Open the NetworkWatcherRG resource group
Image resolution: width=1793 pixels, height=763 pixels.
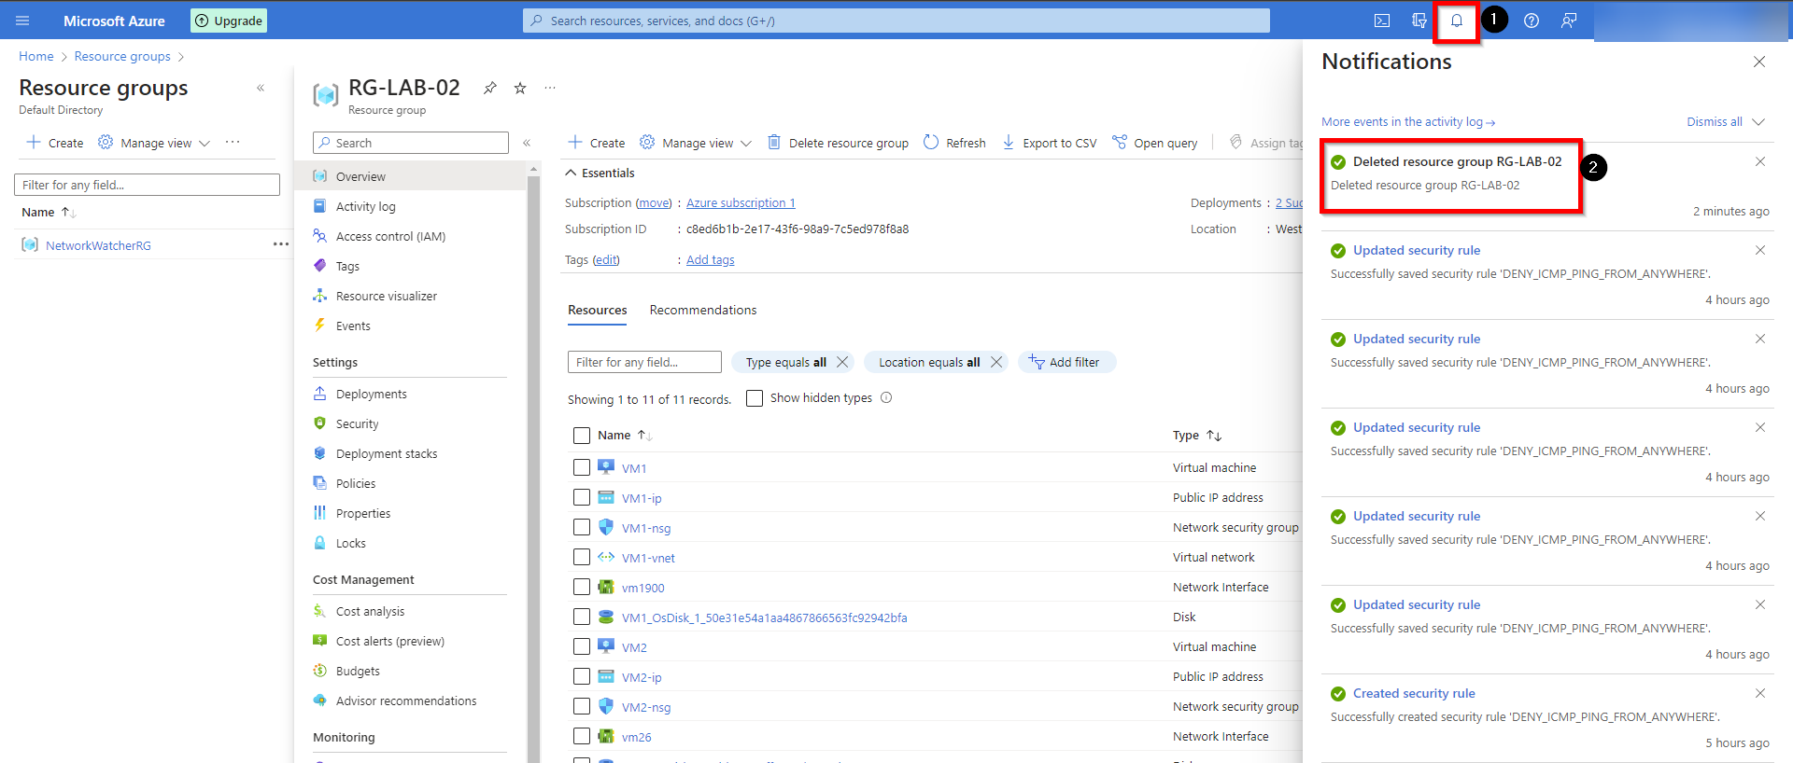coord(98,245)
